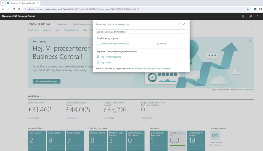Open Items navigation link
Screen dimensions: 263x151
[x=58, y=30]
